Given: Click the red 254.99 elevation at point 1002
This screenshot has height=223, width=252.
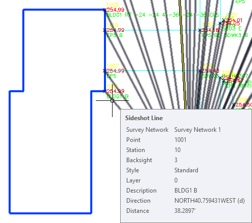Looking at the screenshot, I should (116, 10).
